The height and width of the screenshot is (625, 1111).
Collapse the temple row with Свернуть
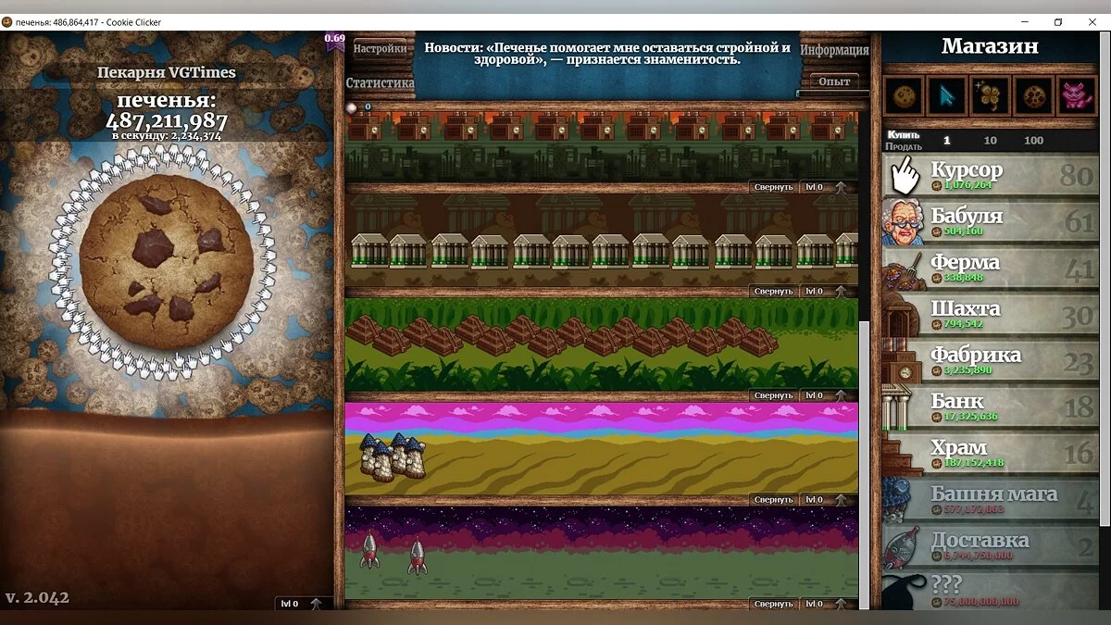[774, 395]
